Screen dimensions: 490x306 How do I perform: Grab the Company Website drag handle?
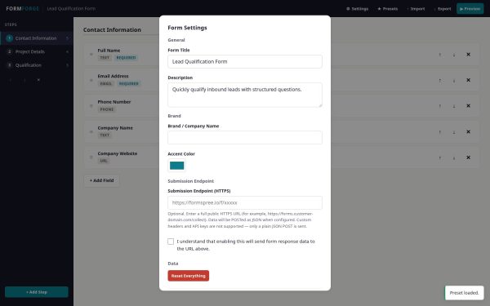click(91, 157)
